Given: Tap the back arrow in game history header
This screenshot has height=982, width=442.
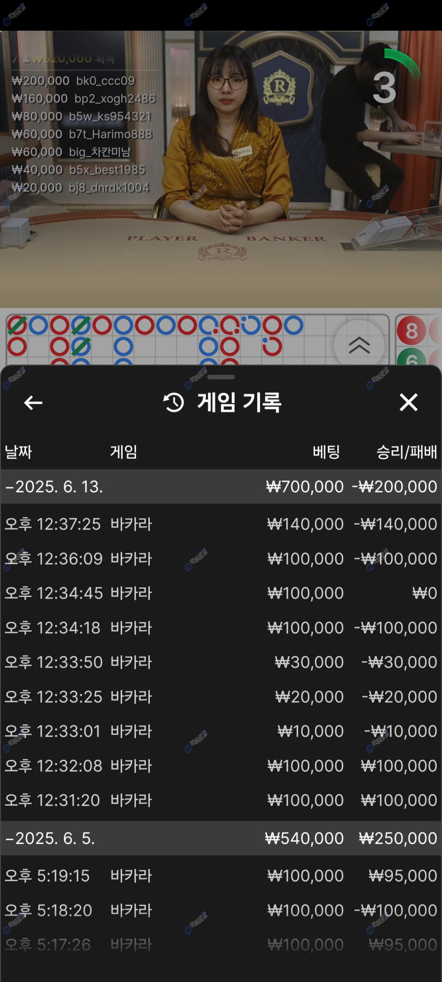Looking at the screenshot, I should tap(33, 403).
